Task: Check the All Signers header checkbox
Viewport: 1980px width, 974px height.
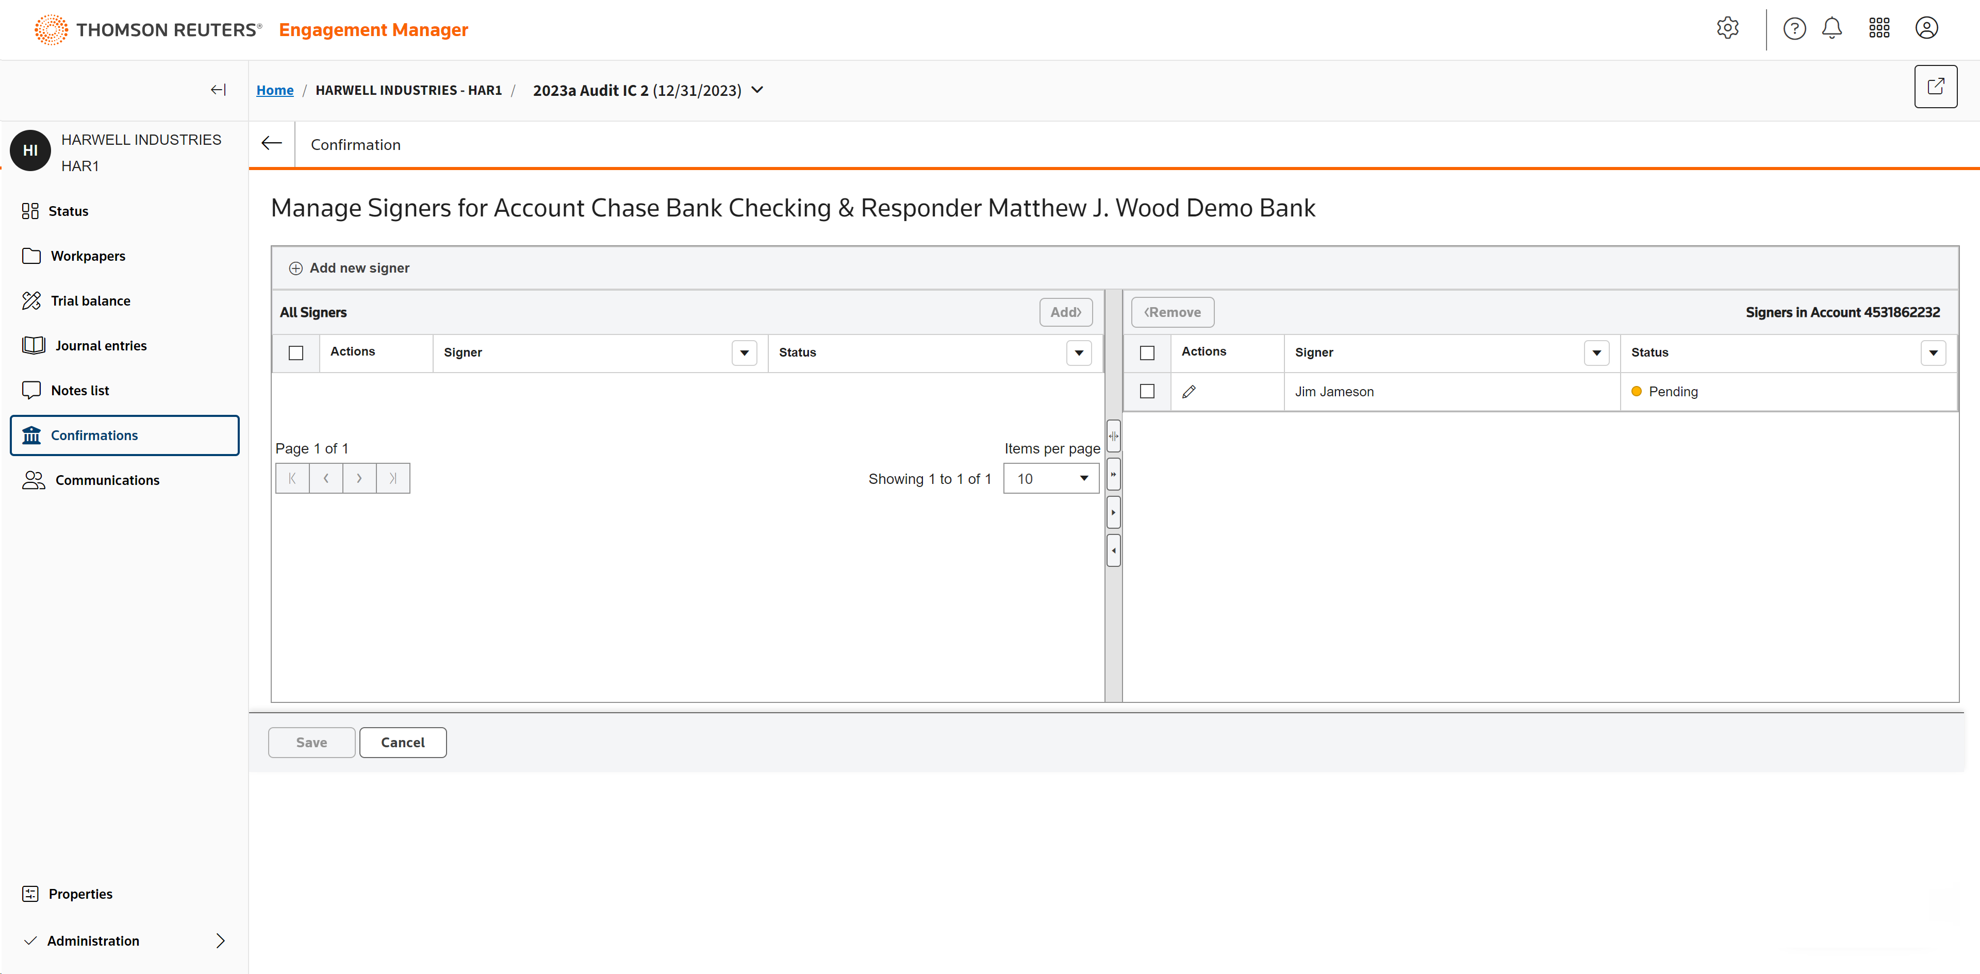Action: click(296, 352)
